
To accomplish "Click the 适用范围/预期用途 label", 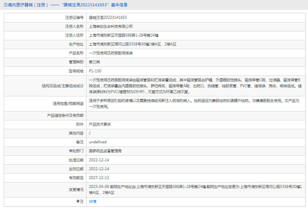I will coord(68,104).
